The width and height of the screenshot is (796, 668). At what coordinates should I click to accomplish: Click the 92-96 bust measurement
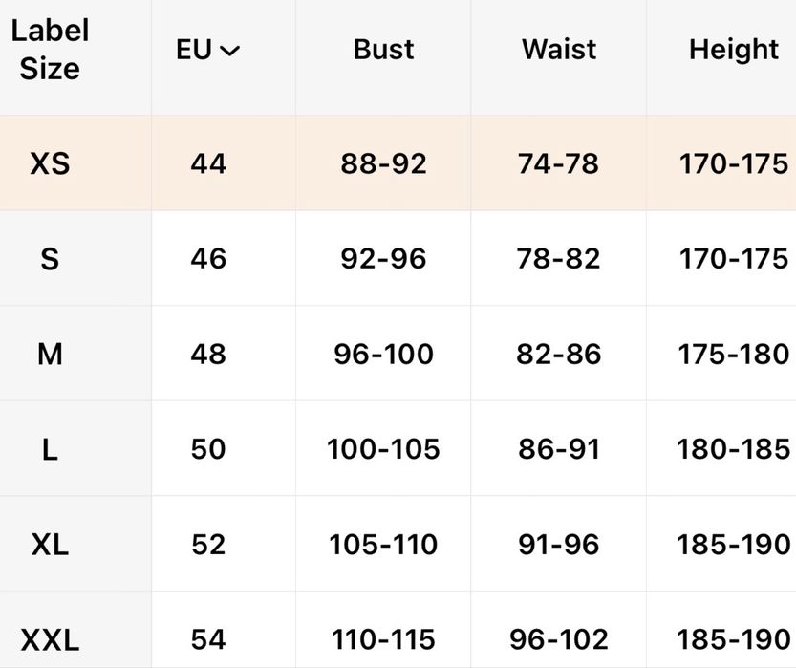[x=383, y=259]
